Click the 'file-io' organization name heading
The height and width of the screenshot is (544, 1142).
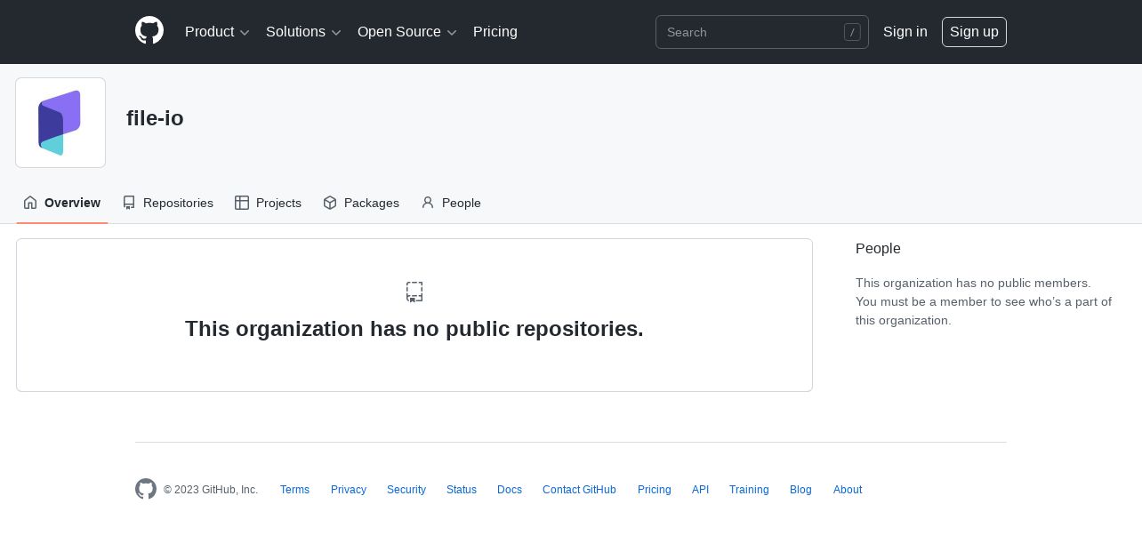click(x=155, y=118)
